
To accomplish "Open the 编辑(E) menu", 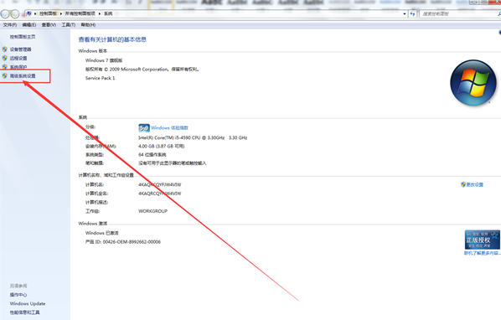I will [29, 24].
